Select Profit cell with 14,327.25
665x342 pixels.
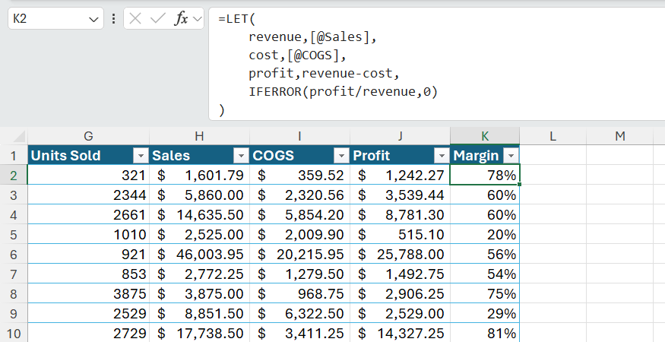(x=400, y=333)
